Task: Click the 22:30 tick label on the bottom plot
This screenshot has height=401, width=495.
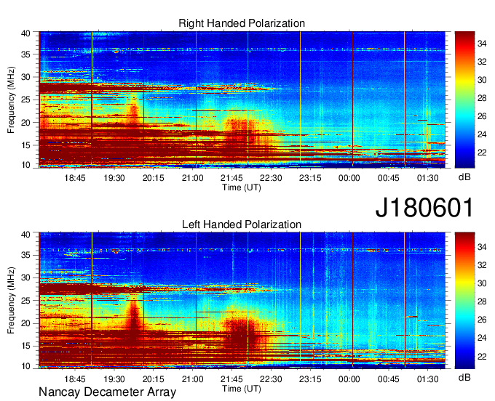Action: [x=271, y=379]
